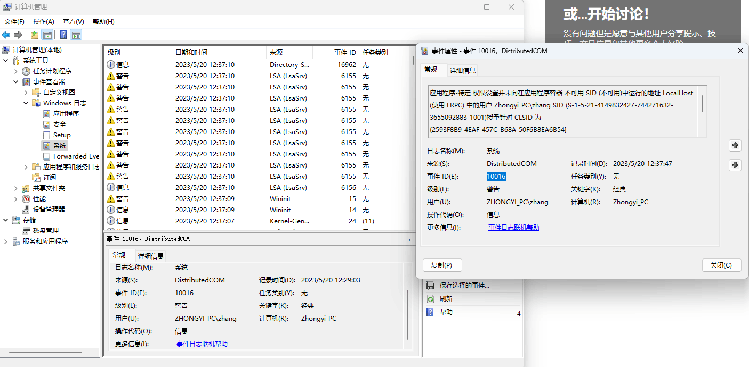Open 事件日志联机帮助 link in the dialog

(x=514, y=228)
